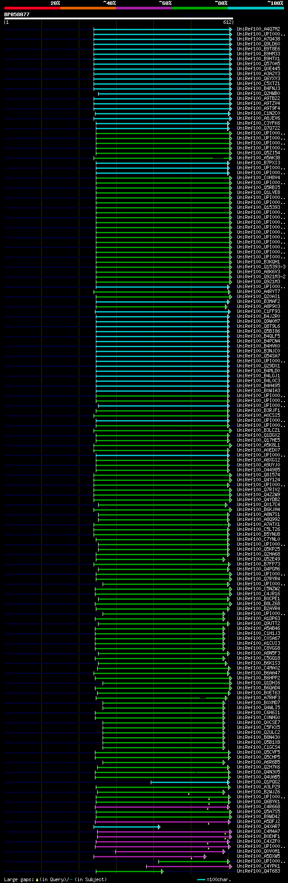Select label UniRef100_C0H8V4
The image size is (288, 883).
point(258,178)
